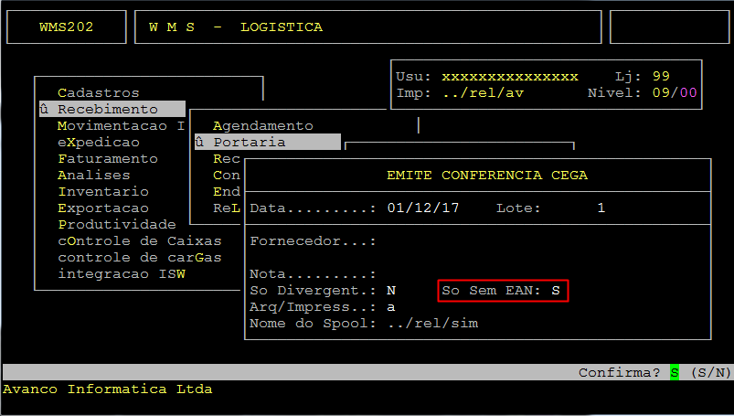Select Cadastros in the main menu
Image resolution: width=734 pixels, height=416 pixels.
pyautogui.click(x=98, y=92)
